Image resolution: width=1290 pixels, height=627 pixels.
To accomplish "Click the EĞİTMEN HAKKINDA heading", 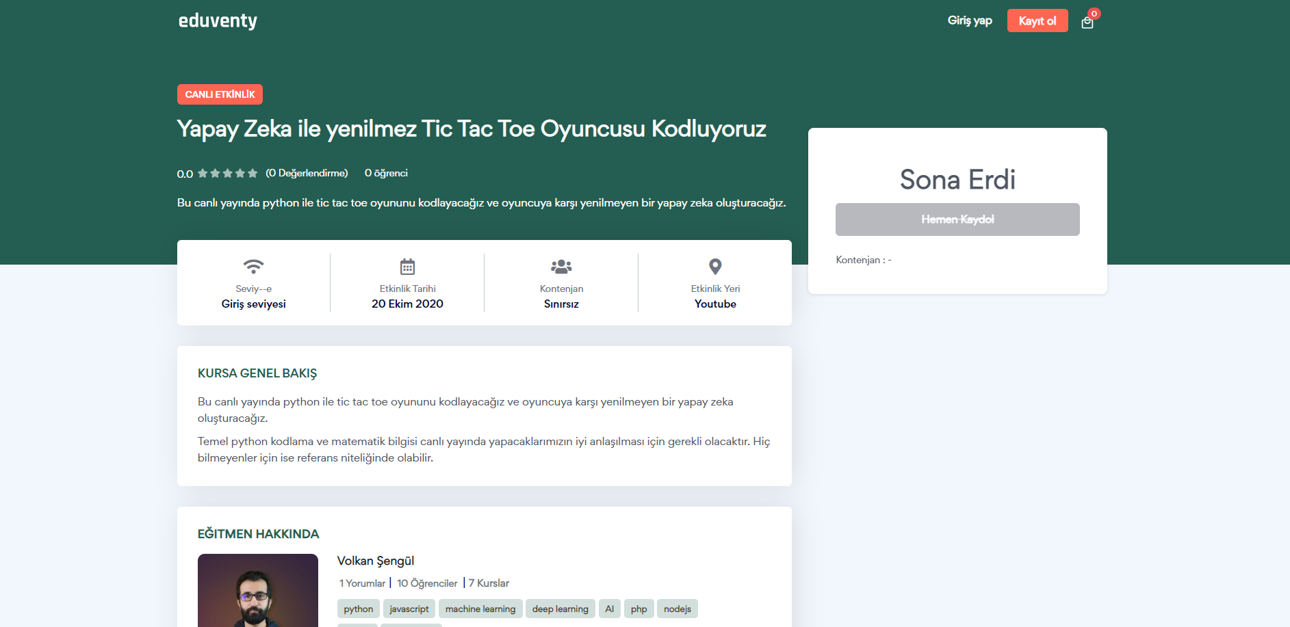I will point(259,534).
